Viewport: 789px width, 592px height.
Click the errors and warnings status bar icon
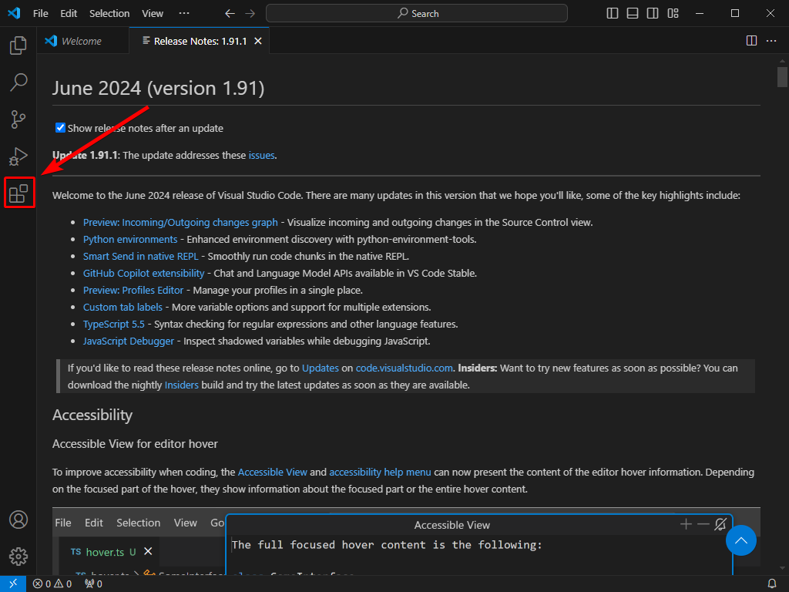pos(51,584)
